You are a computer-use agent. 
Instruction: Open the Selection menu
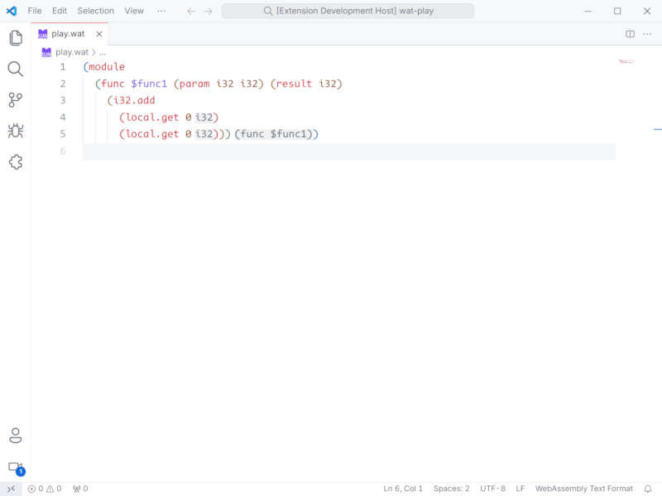pyautogui.click(x=95, y=11)
